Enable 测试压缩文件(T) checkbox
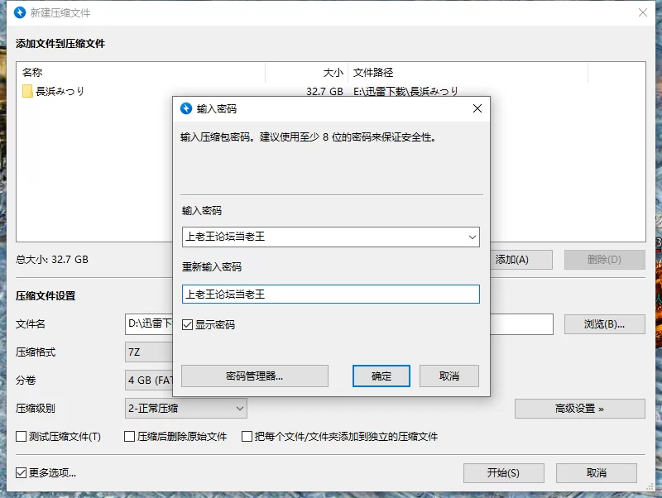662x498 pixels. 22,437
